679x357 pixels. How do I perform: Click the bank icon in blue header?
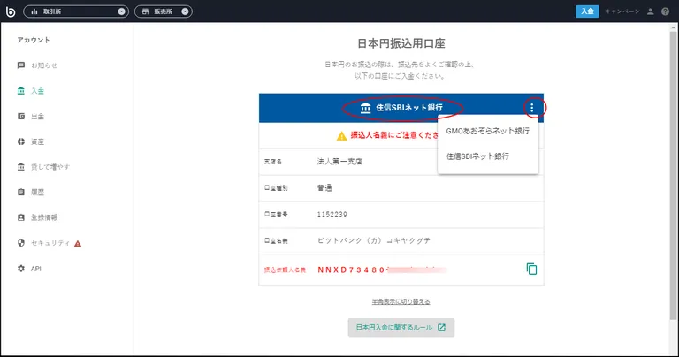pyautogui.click(x=365, y=108)
